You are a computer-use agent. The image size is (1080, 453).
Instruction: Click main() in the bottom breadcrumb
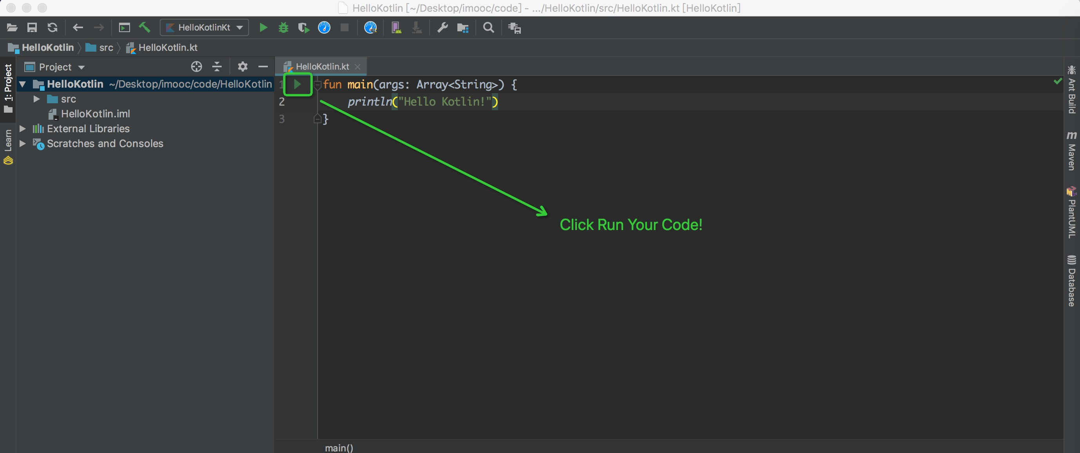coord(339,448)
